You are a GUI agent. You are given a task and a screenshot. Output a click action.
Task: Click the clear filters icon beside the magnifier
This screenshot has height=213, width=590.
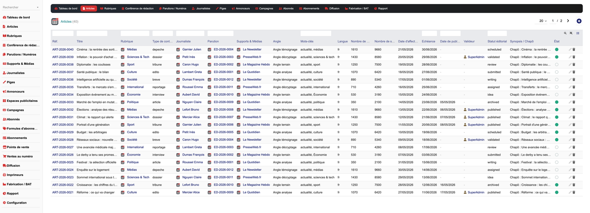point(571,33)
